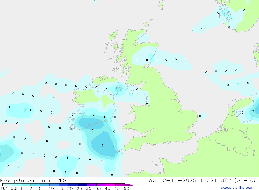Click the legend label '50'

pos(127,188)
